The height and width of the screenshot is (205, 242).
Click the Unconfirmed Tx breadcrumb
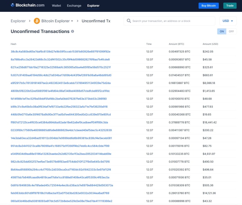coord(96,21)
